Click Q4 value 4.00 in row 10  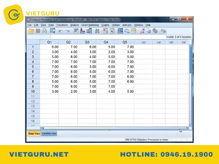[106, 92]
